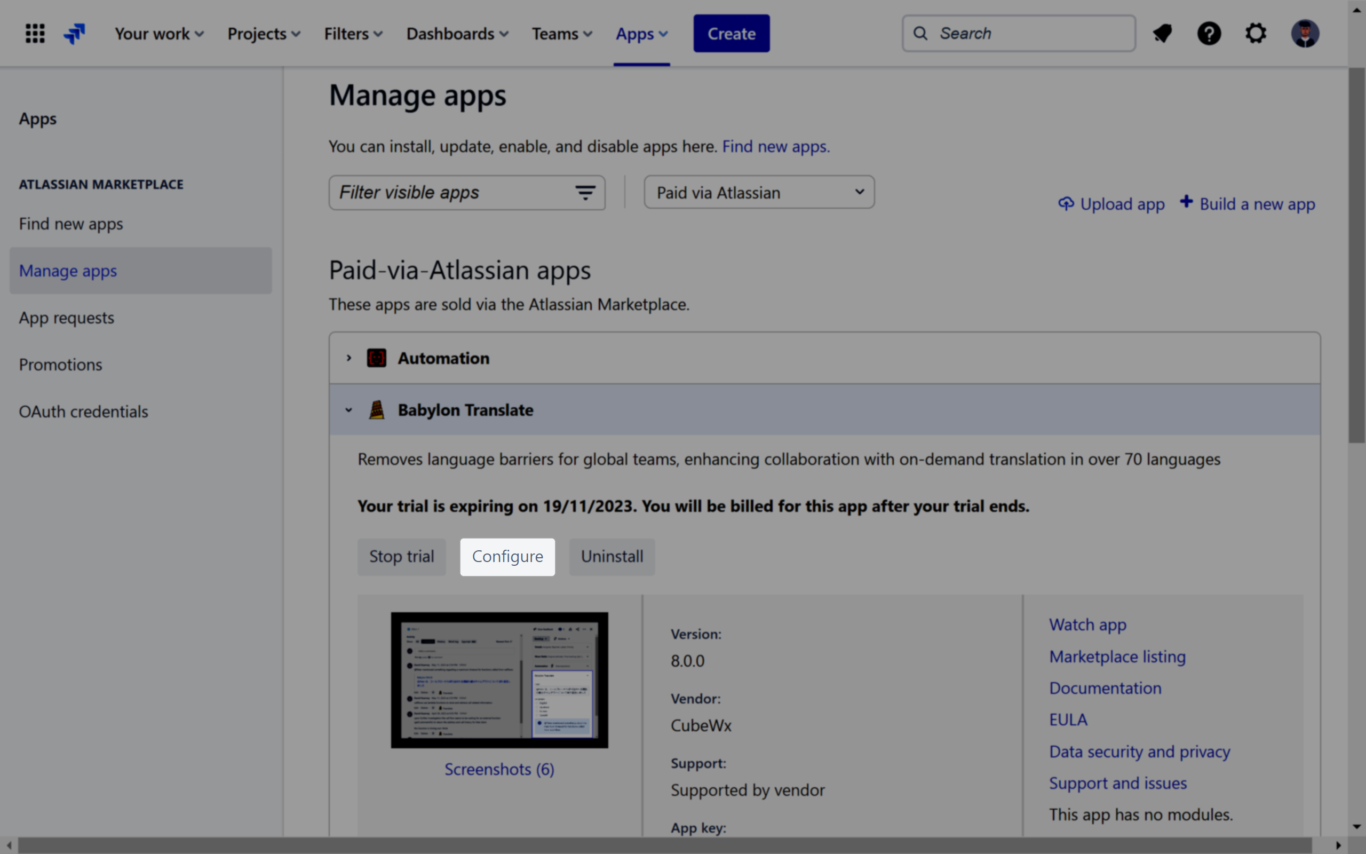Open Data security and privacy link
Image resolution: width=1366 pixels, height=854 pixels.
(x=1140, y=751)
